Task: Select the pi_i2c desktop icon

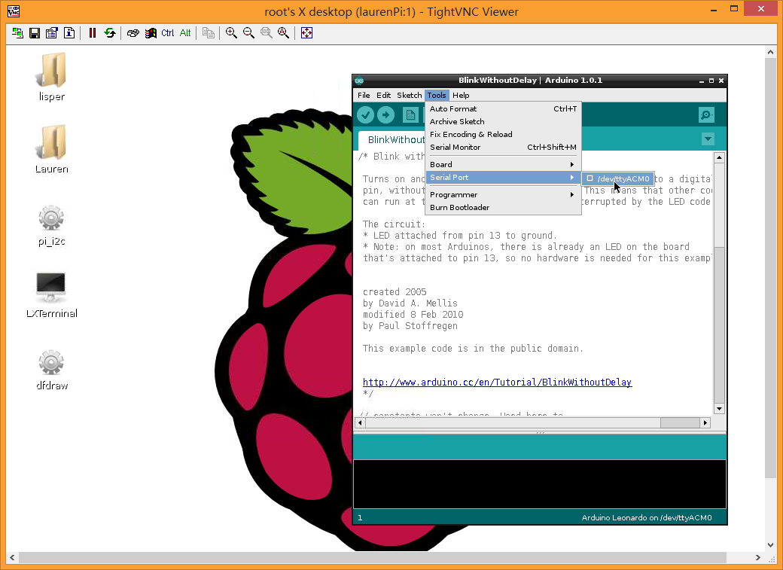Action: [52, 226]
